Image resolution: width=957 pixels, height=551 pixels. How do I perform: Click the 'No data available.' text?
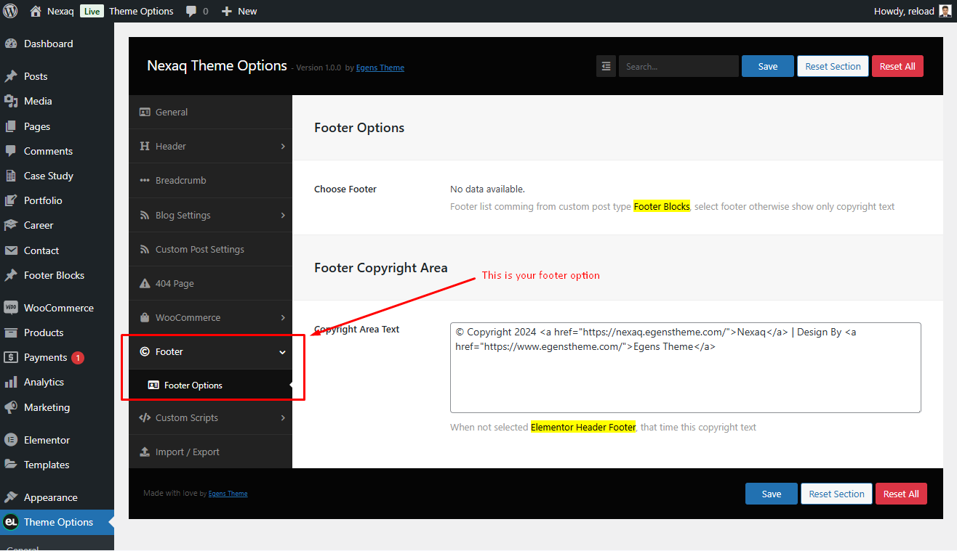tap(487, 189)
